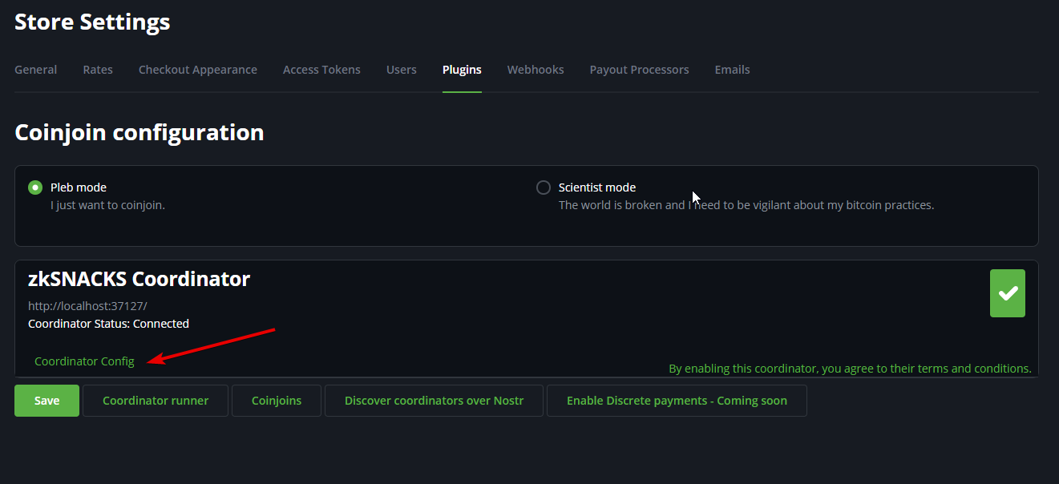The width and height of the screenshot is (1059, 484).
Task: Open the General settings tab
Action: (x=36, y=70)
